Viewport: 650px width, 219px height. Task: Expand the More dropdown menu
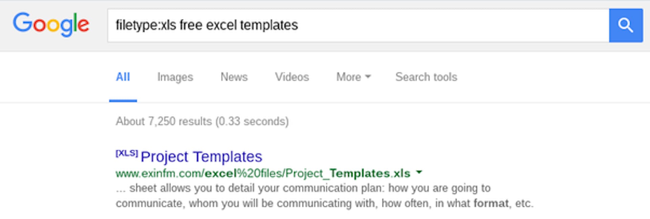click(x=353, y=77)
